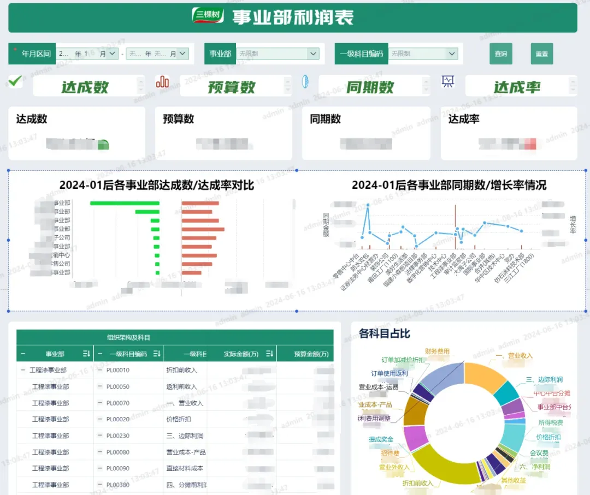The height and width of the screenshot is (495, 590).
Task: Sort by the 事业部 column sort icon
Action: pyautogui.click(x=86, y=354)
